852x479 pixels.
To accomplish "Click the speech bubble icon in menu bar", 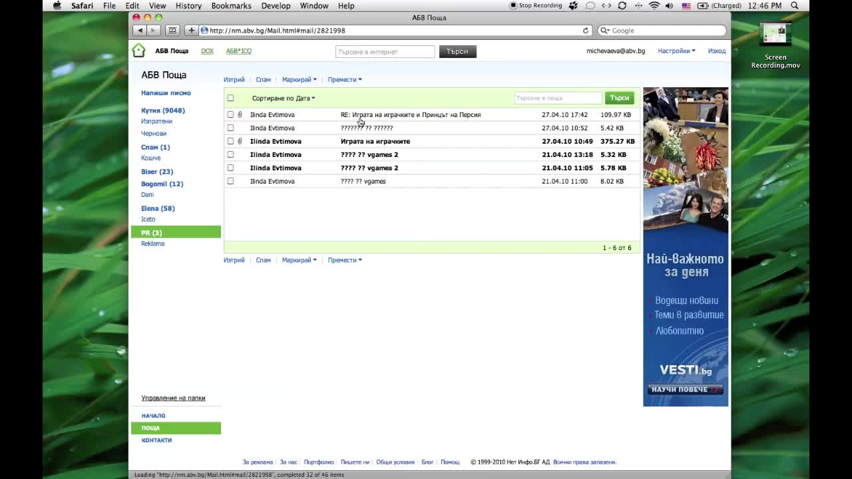I will pos(590,5).
